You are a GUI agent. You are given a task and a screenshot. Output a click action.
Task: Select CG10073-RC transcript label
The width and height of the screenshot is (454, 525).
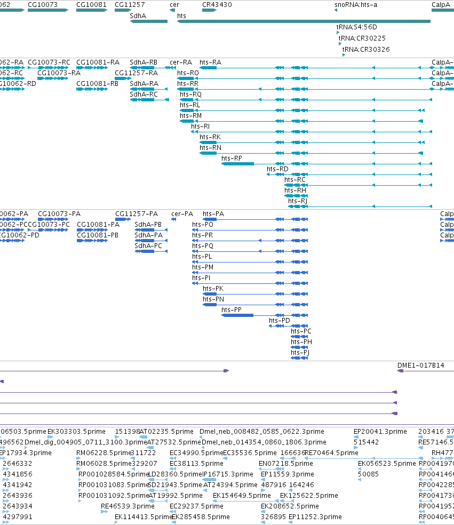(49, 62)
